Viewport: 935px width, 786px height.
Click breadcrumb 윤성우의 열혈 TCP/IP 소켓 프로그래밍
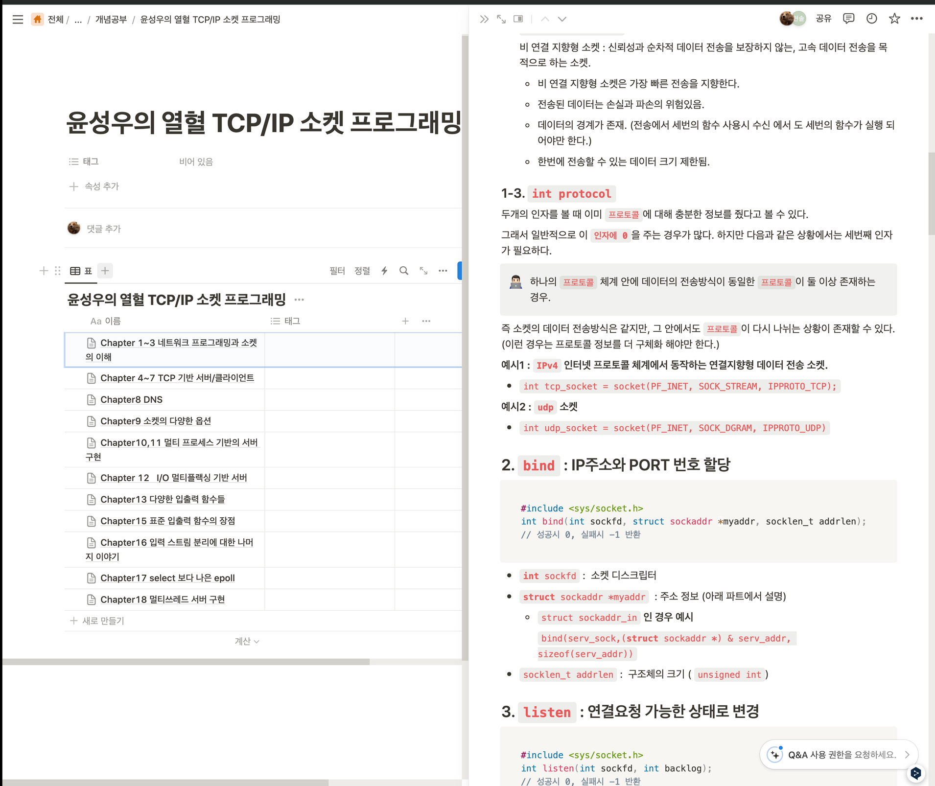pyautogui.click(x=210, y=20)
